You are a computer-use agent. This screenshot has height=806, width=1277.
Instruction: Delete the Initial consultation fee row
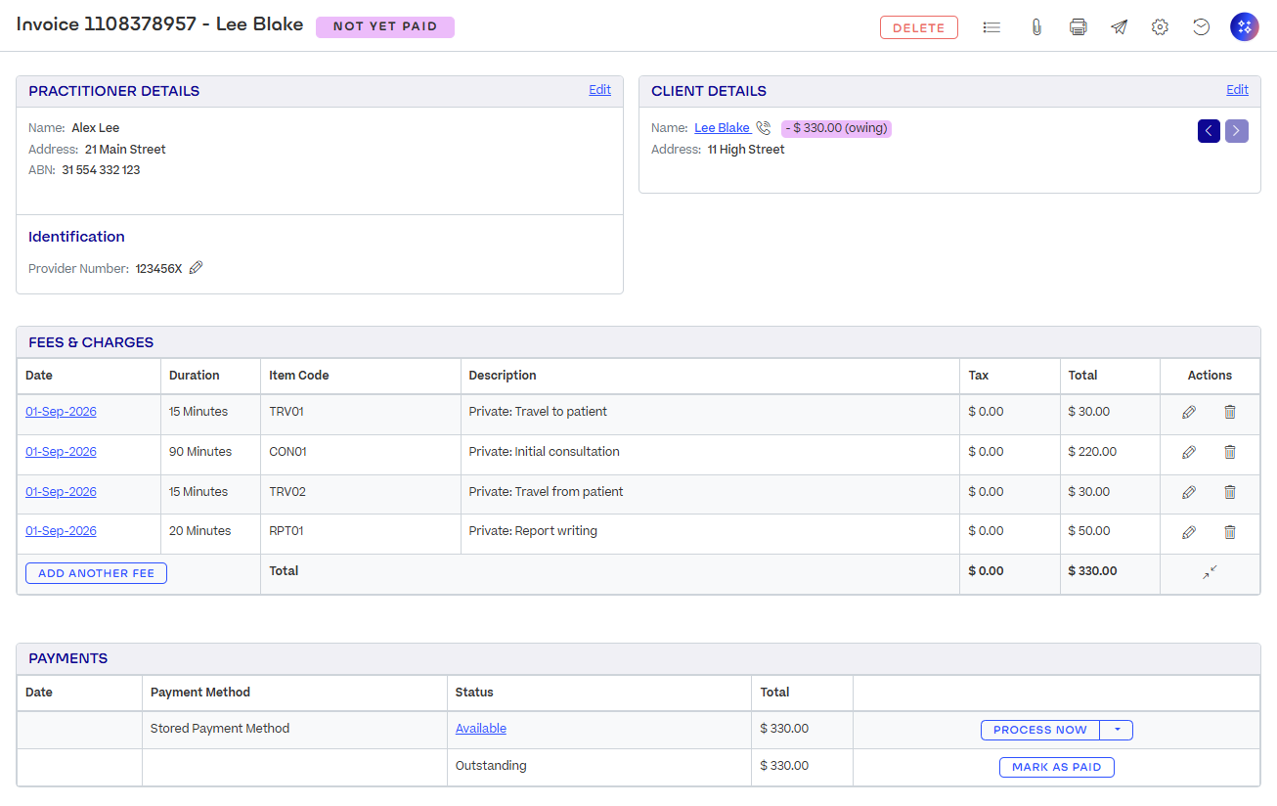click(x=1230, y=452)
